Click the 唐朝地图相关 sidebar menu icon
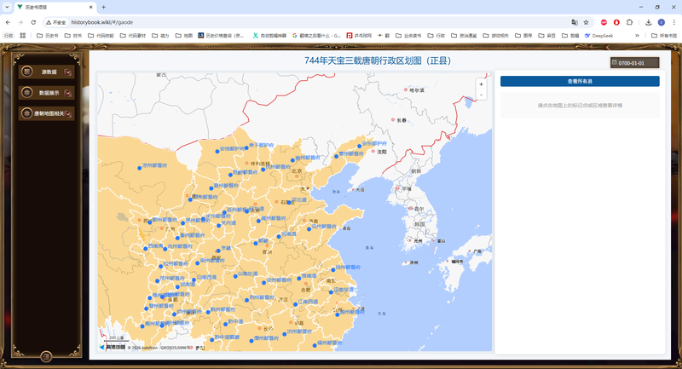The image size is (682, 369). pos(26,113)
